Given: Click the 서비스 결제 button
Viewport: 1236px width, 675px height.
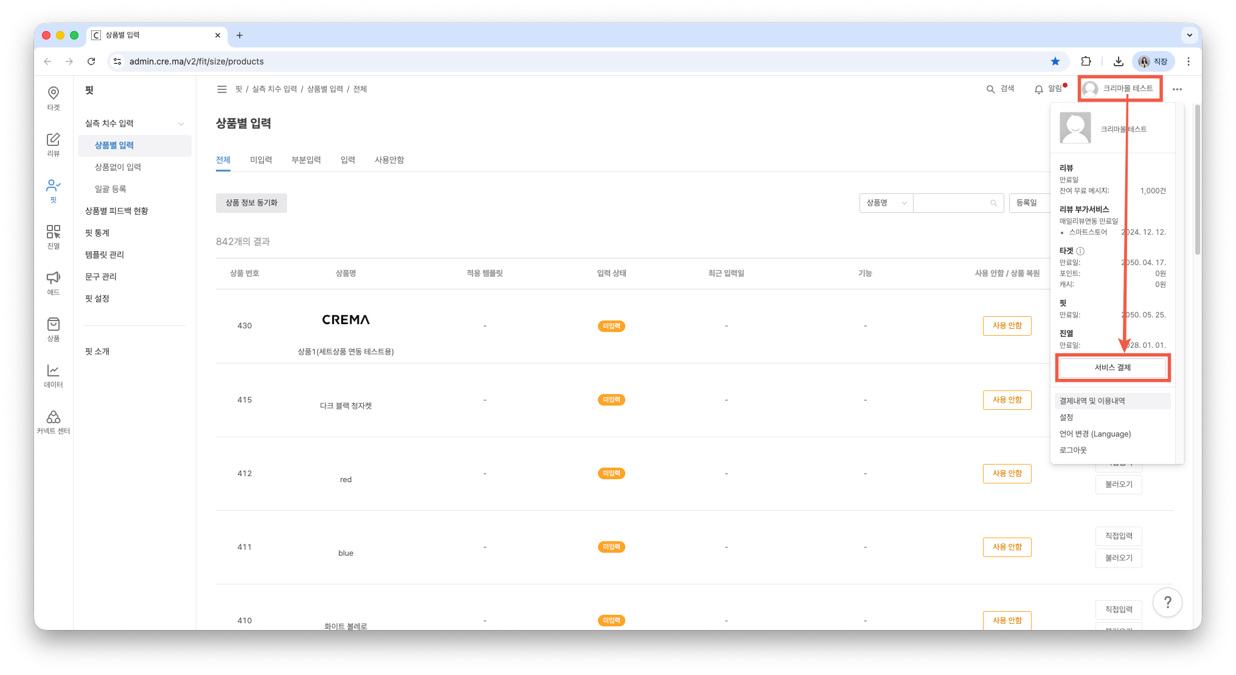Looking at the screenshot, I should (x=1113, y=367).
